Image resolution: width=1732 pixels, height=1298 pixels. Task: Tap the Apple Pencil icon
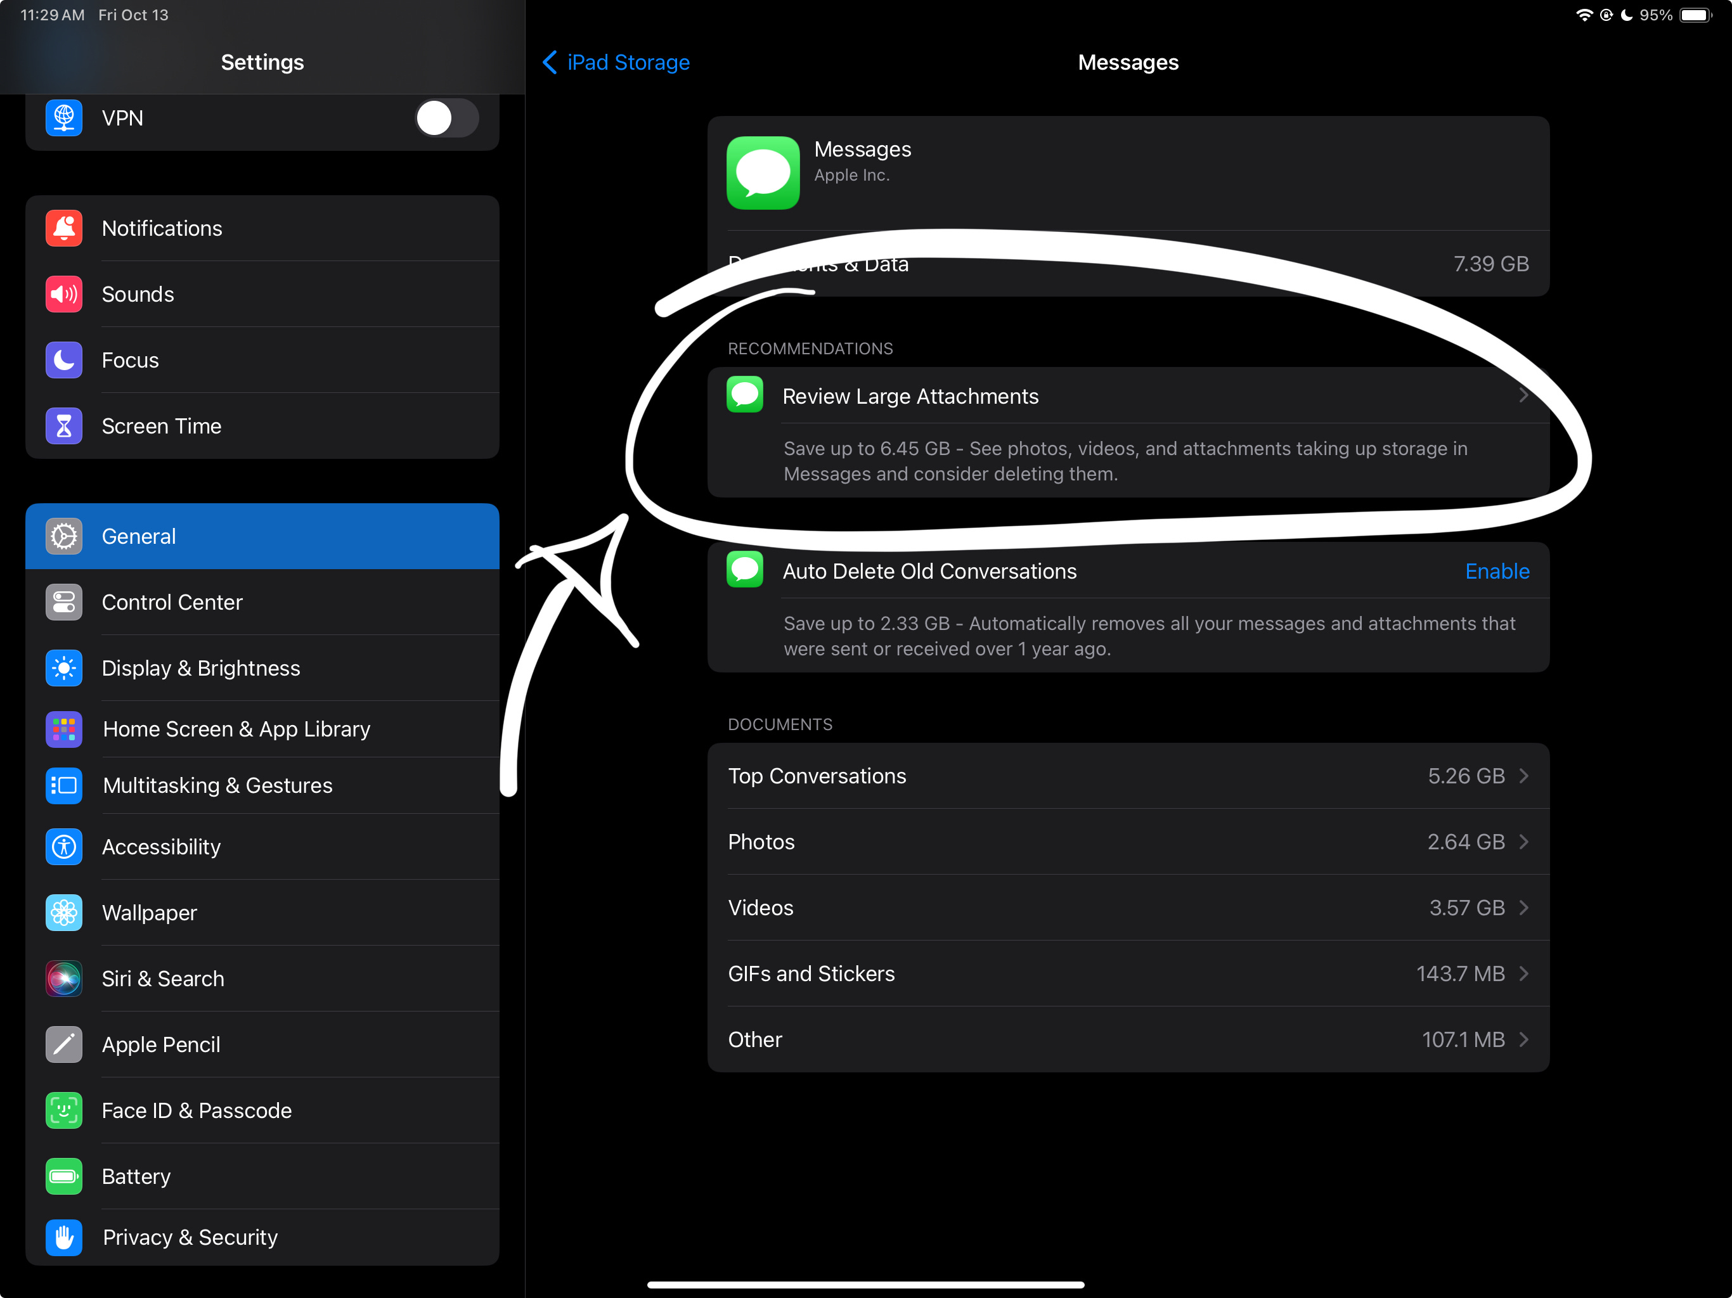click(63, 1044)
